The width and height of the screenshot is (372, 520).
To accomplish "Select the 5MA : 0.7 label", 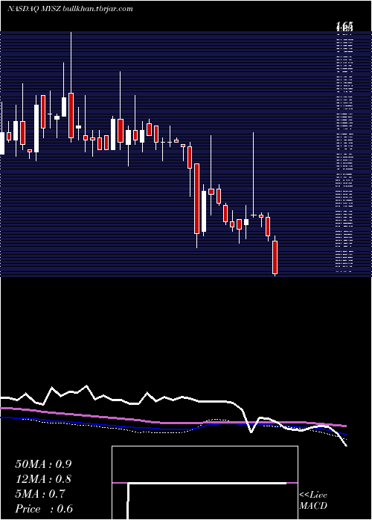I will tap(39, 494).
